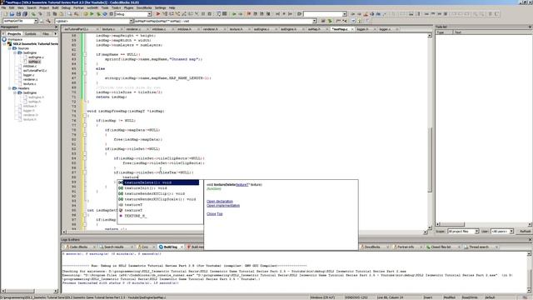This screenshot has width=533, height=300.
Task: Close the Logs & others panel
Action: click(x=530, y=240)
